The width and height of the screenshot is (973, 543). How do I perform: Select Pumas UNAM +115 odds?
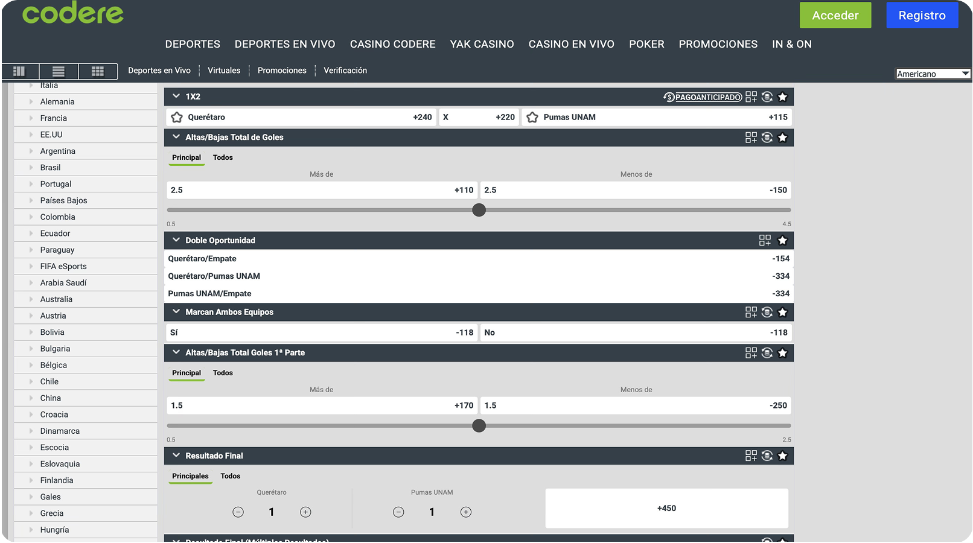click(657, 117)
